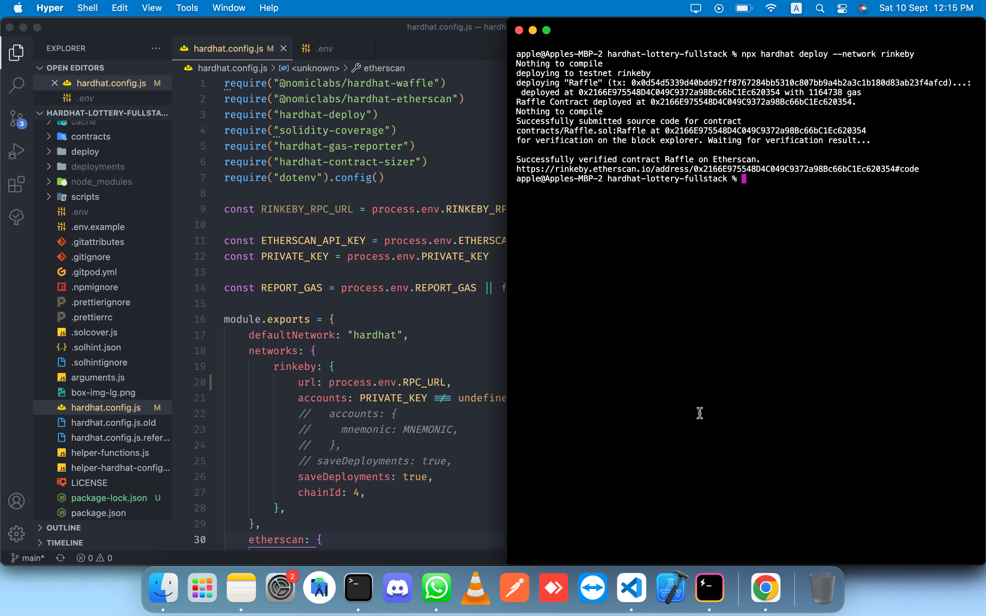This screenshot has width=986, height=616.
Task: Open Spotlight search in menu bar
Action: [x=820, y=8]
